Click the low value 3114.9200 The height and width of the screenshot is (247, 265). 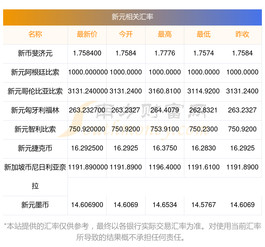(204, 91)
